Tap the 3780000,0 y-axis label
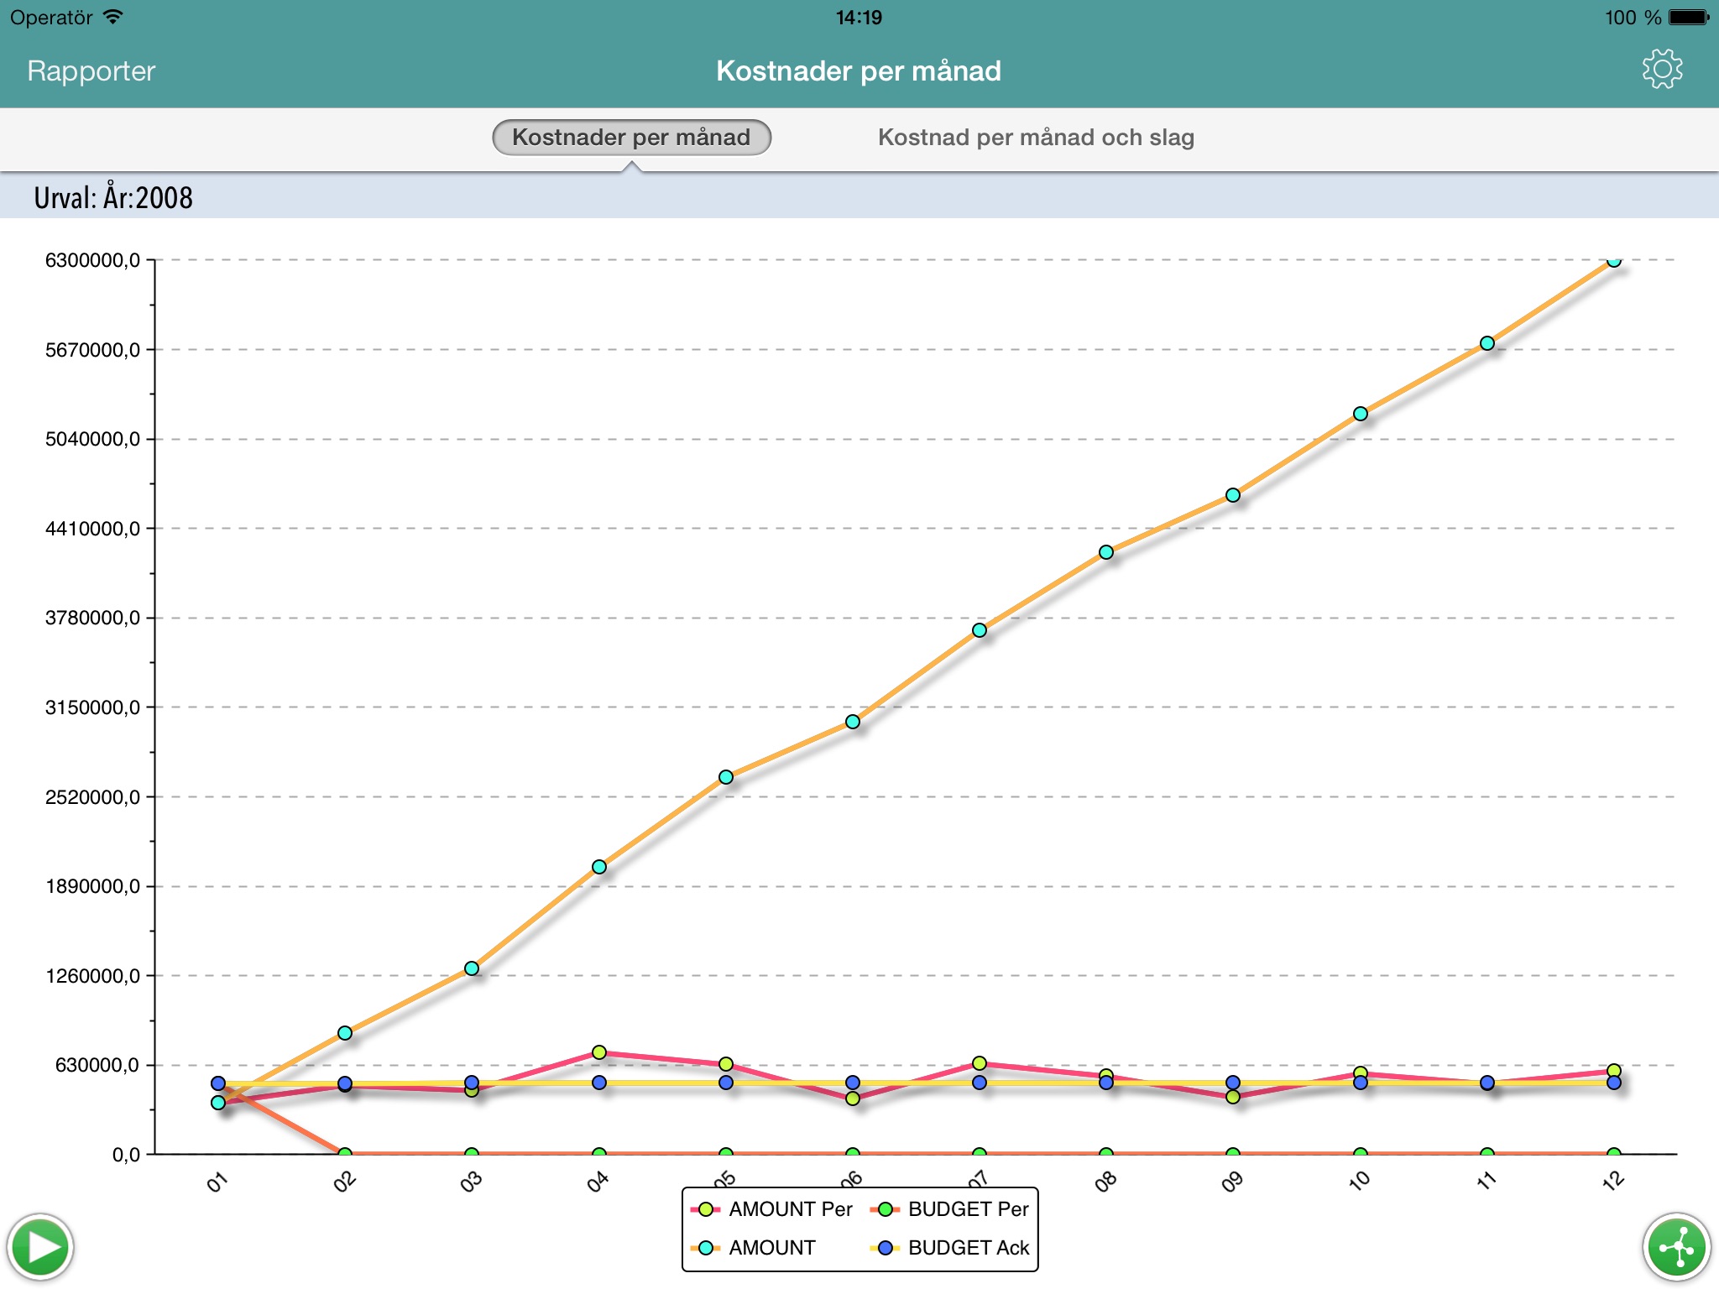The image size is (1719, 1289). pos(92,618)
